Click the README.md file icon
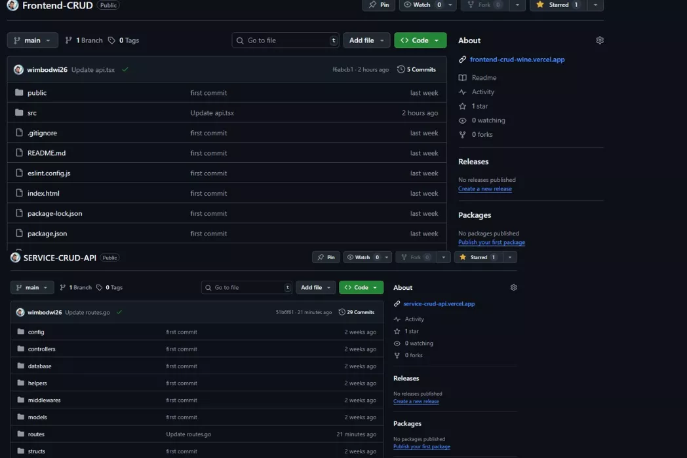Image resolution: width=687 pixels, height=458 pixels. tap(19, 152)
